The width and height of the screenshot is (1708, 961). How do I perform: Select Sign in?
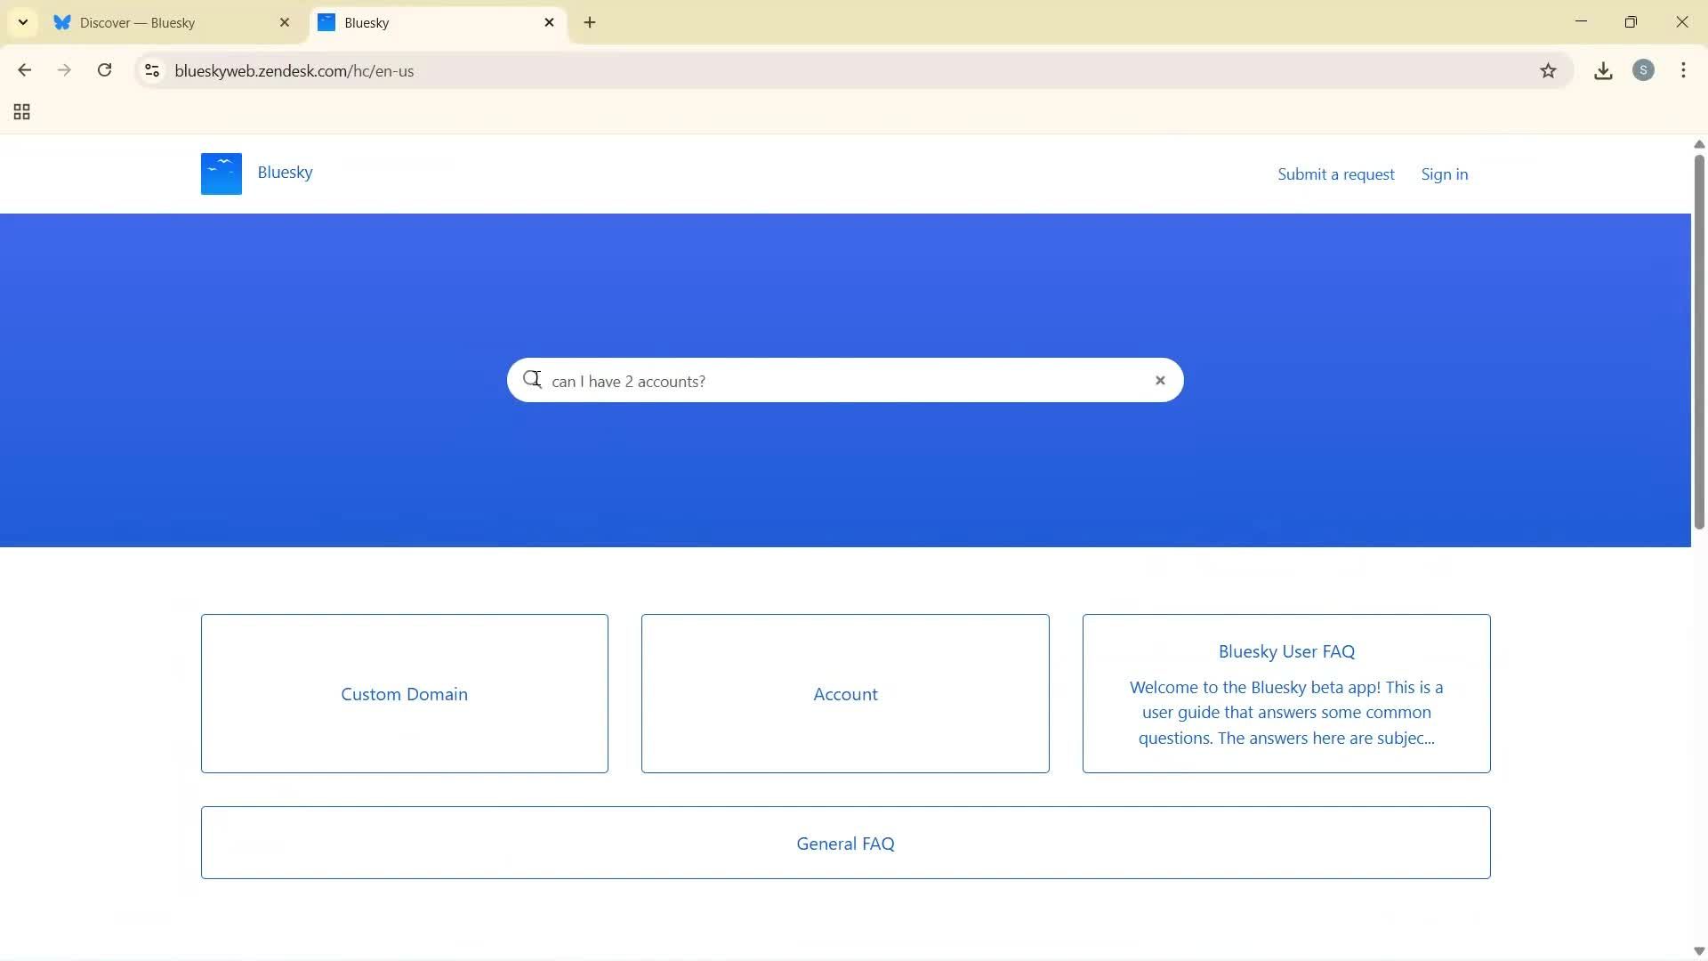pyautogui.click(x=1444, y=174)
